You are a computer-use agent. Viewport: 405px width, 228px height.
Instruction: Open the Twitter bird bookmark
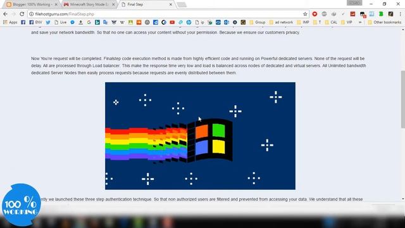tap(48, 23)
